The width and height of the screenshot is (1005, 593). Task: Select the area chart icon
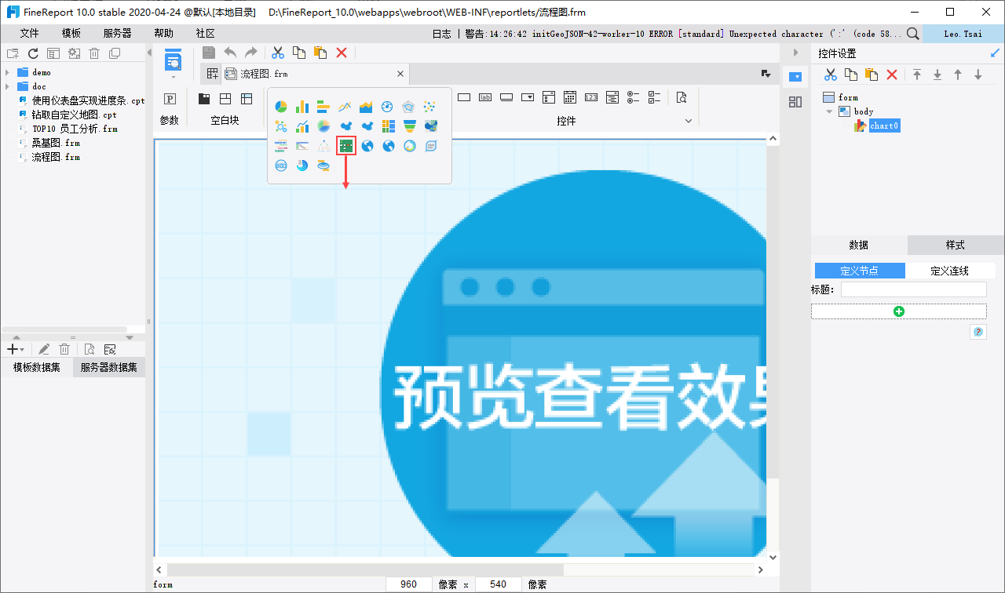coord(366,107)
